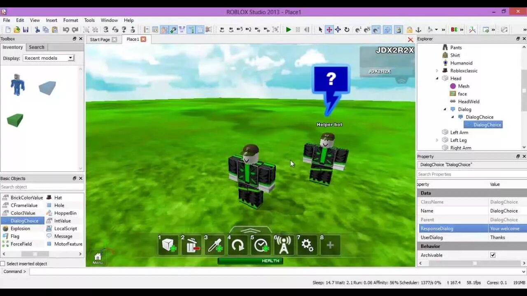The image size is (527, 296).
Task: Enable Select inserted object checkbox
Action: [x=3, y=264]
